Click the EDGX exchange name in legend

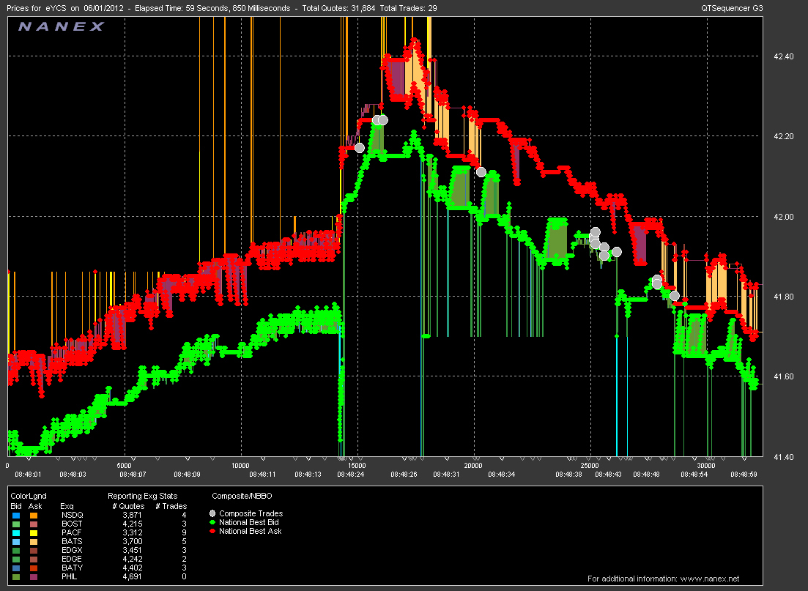[x=72, y=550]
